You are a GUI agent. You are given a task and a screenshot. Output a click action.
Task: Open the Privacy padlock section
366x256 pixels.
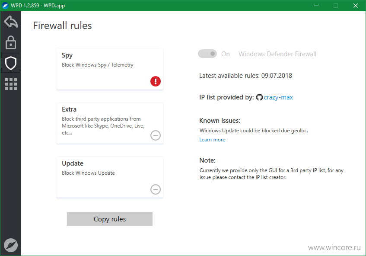pos(11,42)
